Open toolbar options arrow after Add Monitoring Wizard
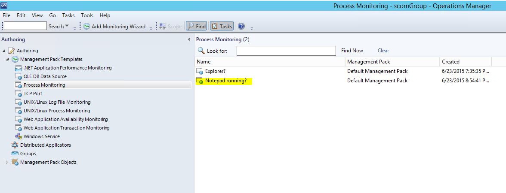The width and height of the screenshot is (506, 193). pos(151,28)
